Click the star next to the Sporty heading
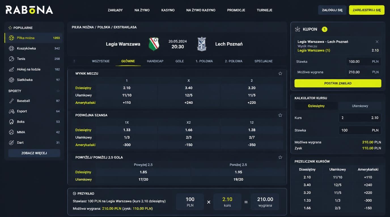Screen dimensions: 390x217 click(58, 91)
